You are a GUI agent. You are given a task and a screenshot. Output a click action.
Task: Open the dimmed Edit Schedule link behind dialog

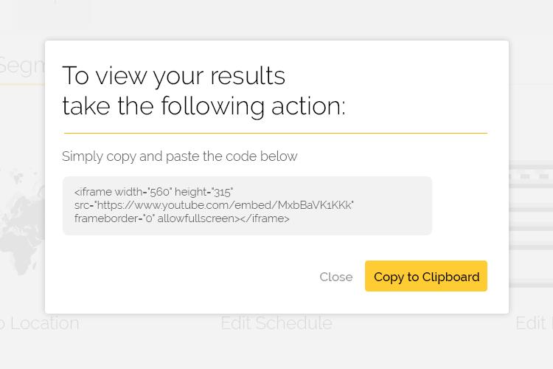pyautogui.click(x=276, y=323)
